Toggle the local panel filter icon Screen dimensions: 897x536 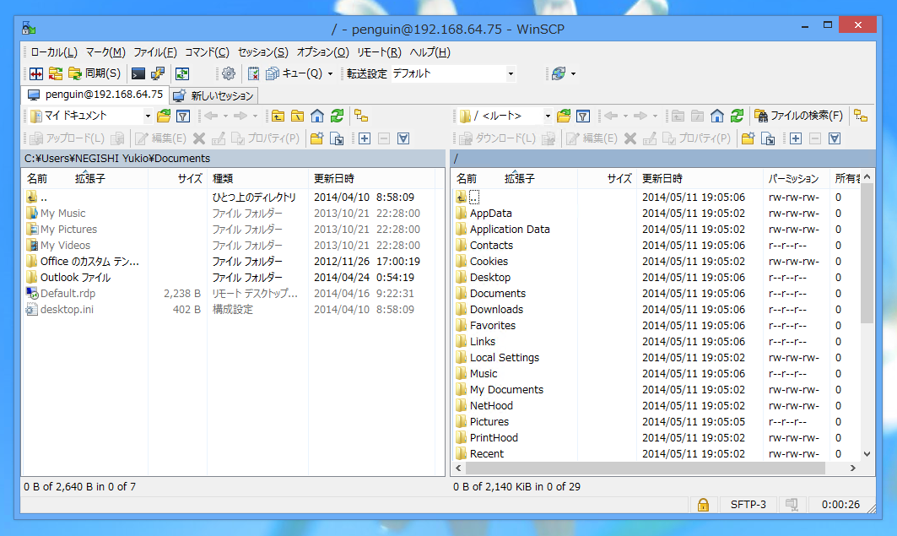point(183,116)
